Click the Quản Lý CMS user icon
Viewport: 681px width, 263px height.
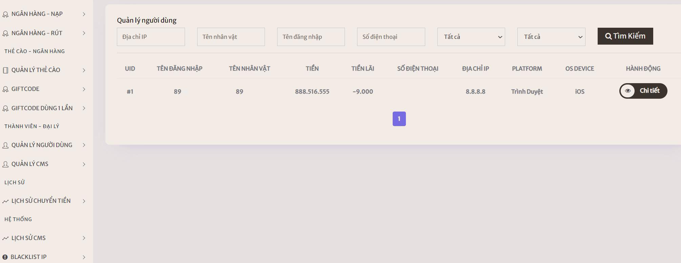point(5,164)
